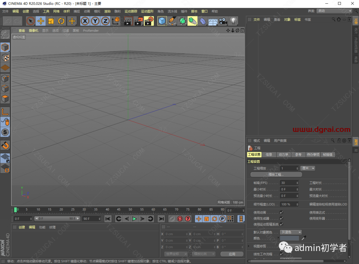Activate the Rotate tool

pyautogui.click(x=61, y=21)
